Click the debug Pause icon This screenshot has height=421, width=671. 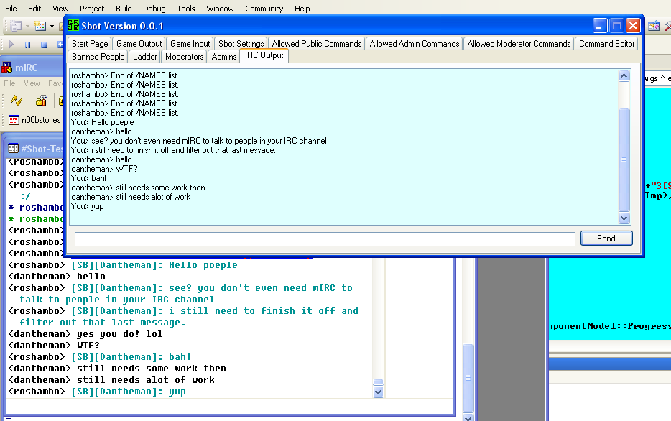pyautogui.click(x=27, y=45)
